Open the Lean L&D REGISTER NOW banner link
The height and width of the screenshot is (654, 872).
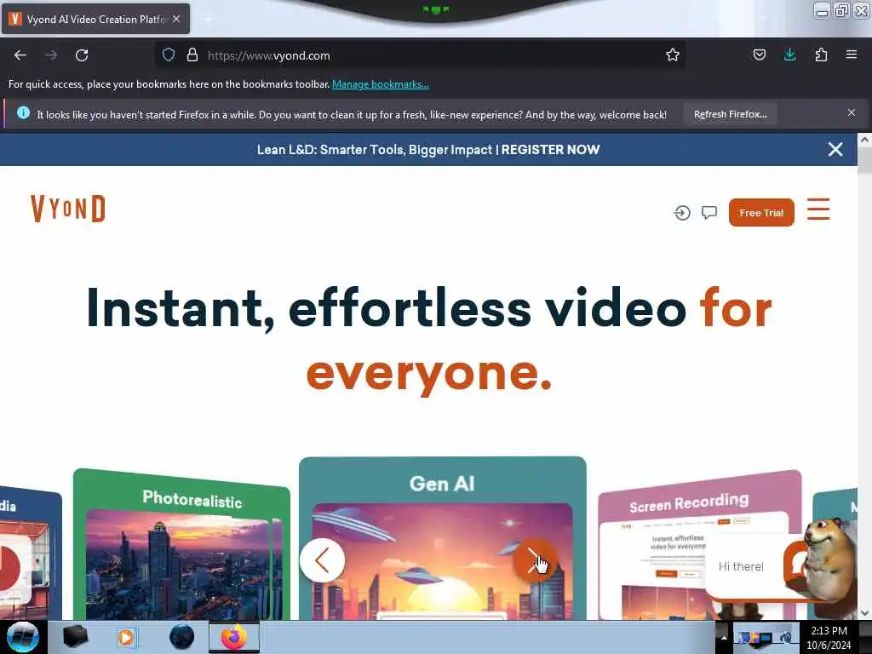coord(428,150)
